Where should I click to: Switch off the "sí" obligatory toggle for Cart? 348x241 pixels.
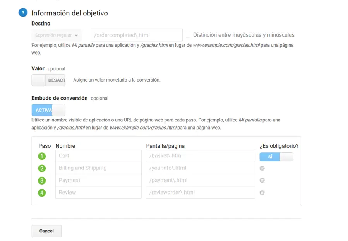pos(276,156)
